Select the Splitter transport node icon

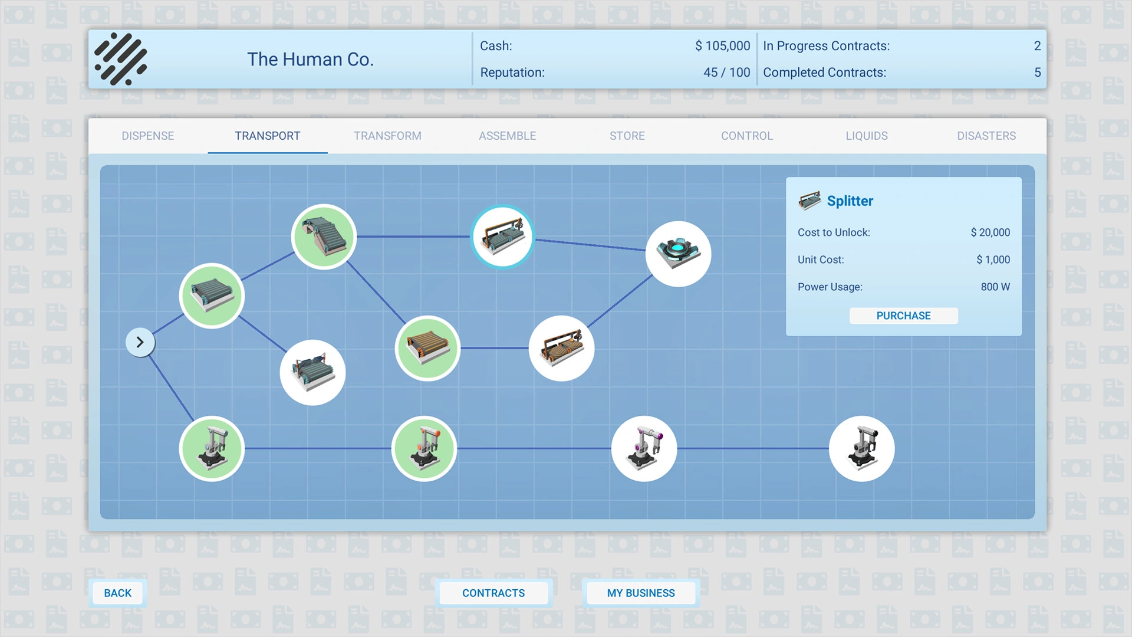(503, 232)
